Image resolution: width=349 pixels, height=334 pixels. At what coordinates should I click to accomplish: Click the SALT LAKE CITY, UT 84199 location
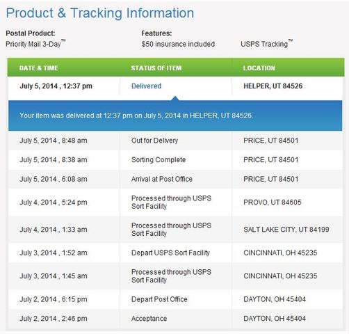(286, 230)
